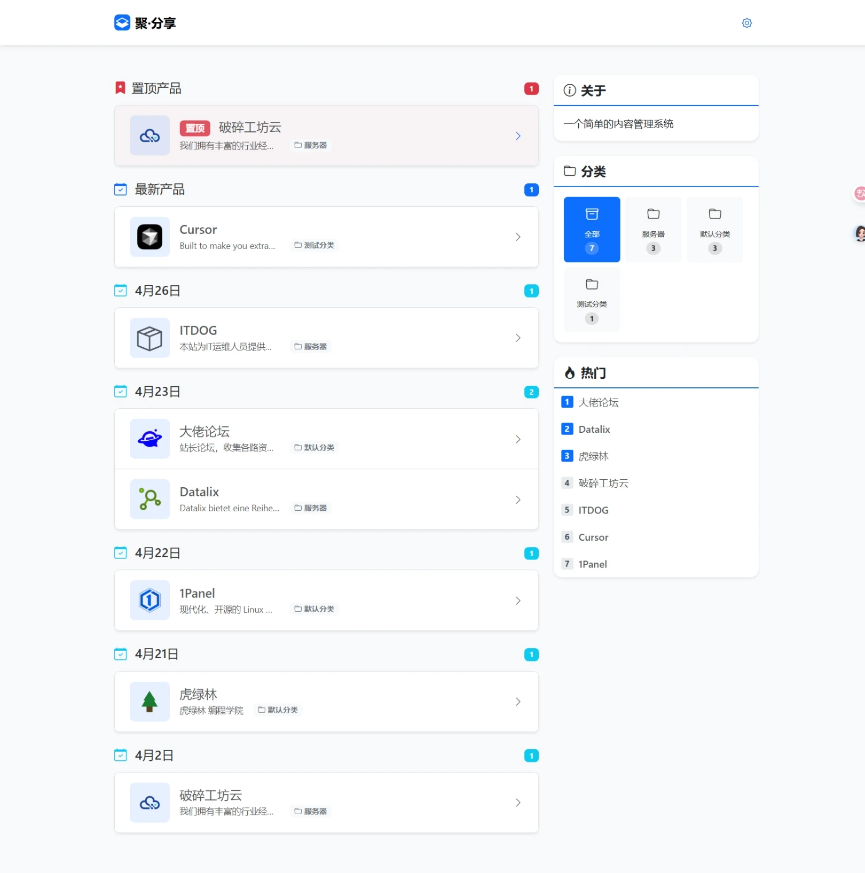
Task: Click the ITDOG cube icon
Action: click(150, 338)
